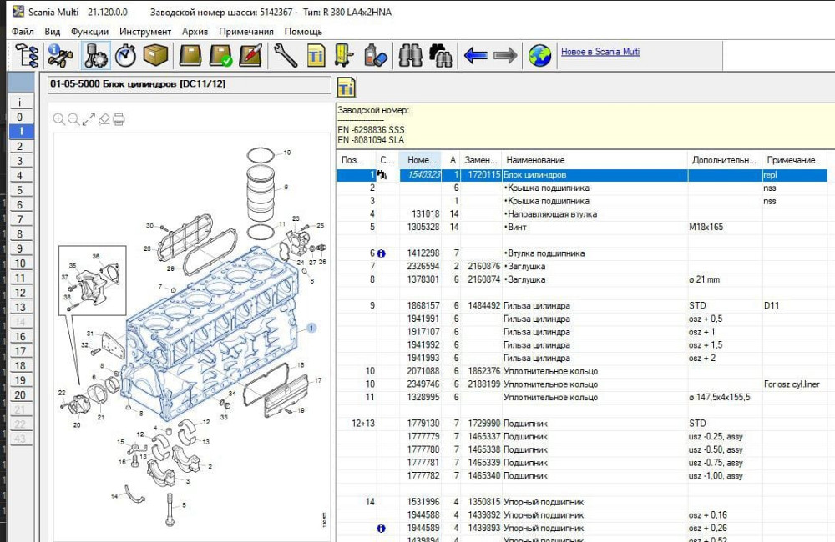Click the wrench tool icon in toolbar
The width and height of the screenshot is (835, 542).
(x=285, y=56)
